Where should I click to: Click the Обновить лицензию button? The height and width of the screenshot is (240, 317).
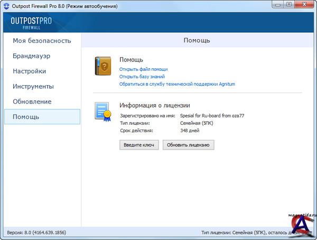[188, 145]
